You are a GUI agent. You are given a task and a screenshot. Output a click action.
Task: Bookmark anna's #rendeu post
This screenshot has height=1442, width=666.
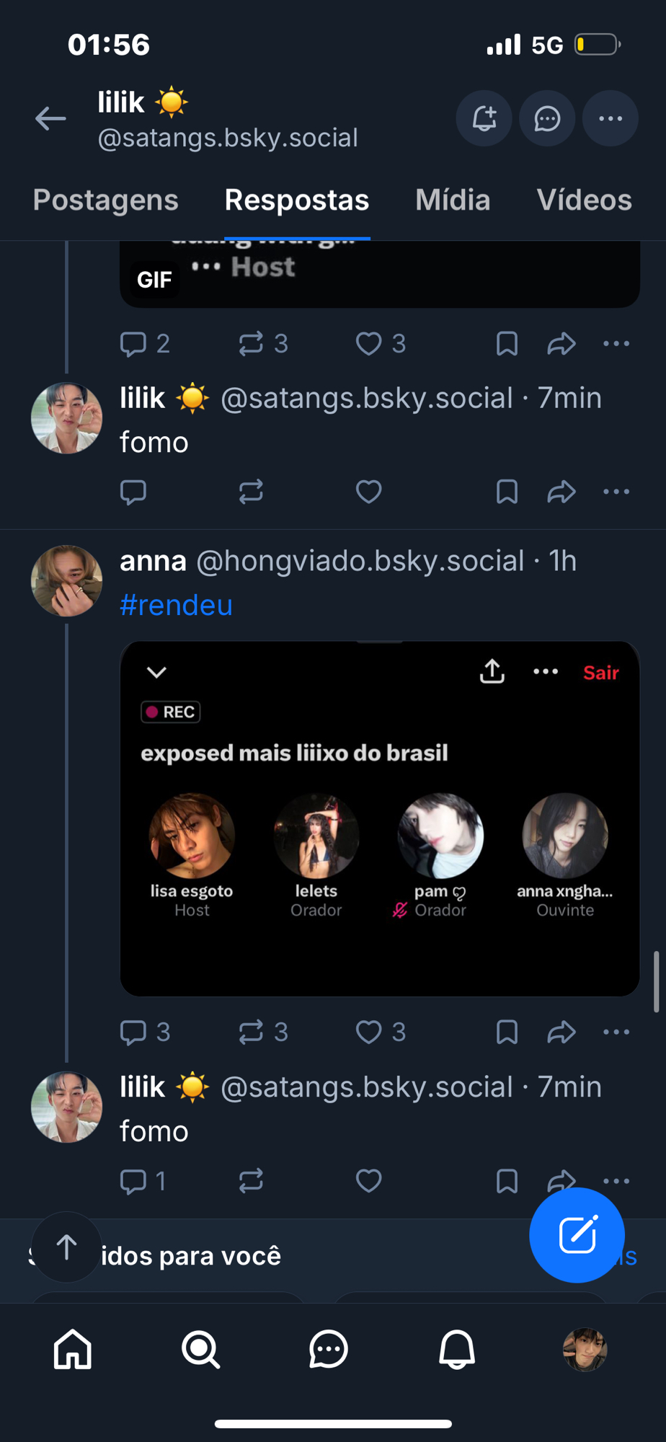pos(507,1032)
